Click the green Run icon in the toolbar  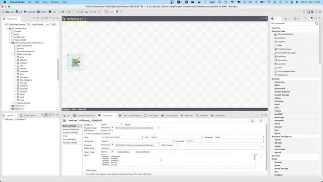click(x=63, y=12)
